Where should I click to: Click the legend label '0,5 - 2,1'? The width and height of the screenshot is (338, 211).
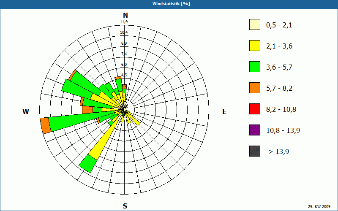279,25
